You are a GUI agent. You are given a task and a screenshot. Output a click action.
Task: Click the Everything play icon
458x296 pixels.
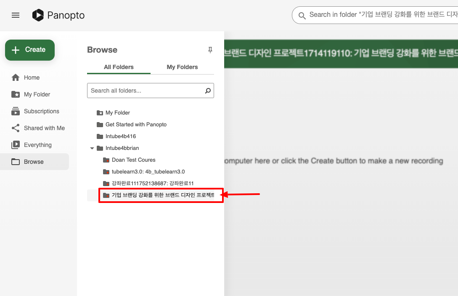(16, 145)
